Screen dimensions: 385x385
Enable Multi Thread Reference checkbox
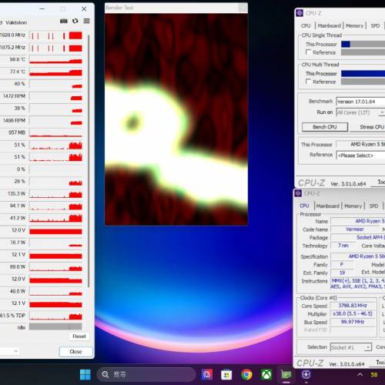tap(308, 82)
